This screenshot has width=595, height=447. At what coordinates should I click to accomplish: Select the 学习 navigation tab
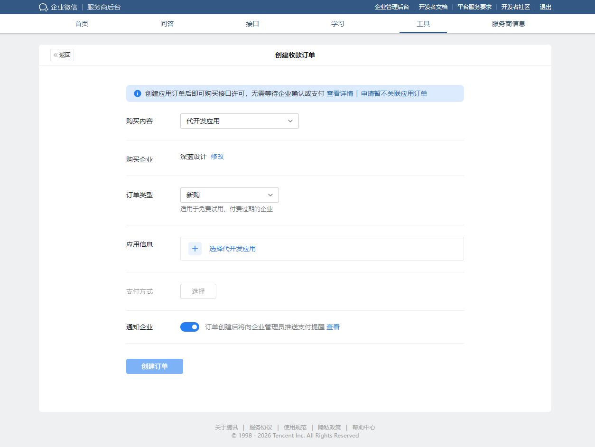338,24
